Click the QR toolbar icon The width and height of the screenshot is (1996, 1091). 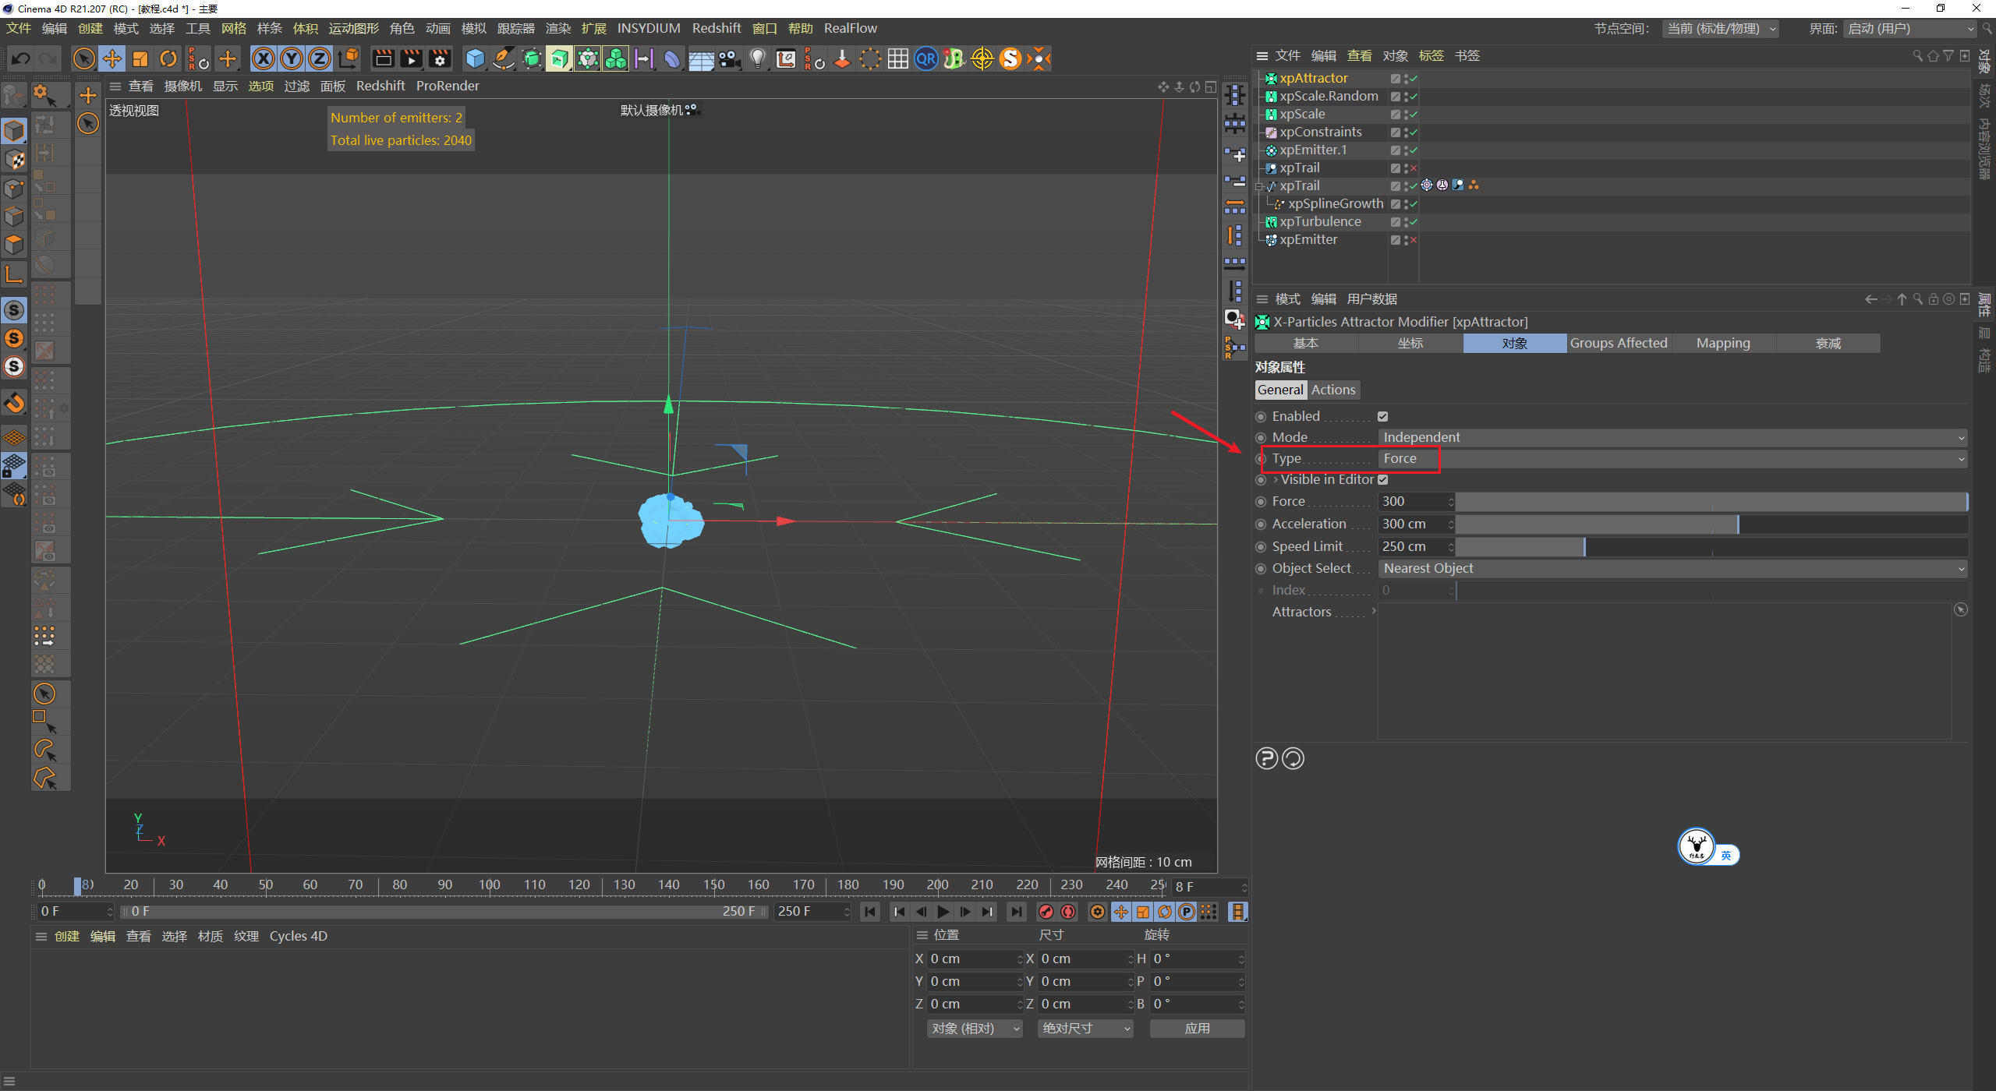[926, 58]
